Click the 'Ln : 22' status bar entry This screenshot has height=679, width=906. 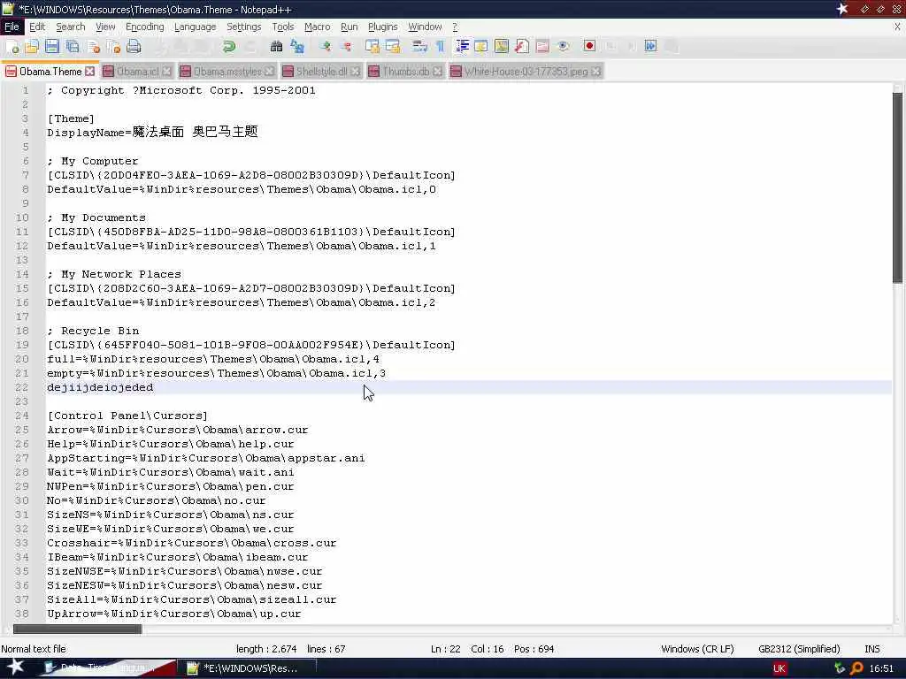(446, 649)
